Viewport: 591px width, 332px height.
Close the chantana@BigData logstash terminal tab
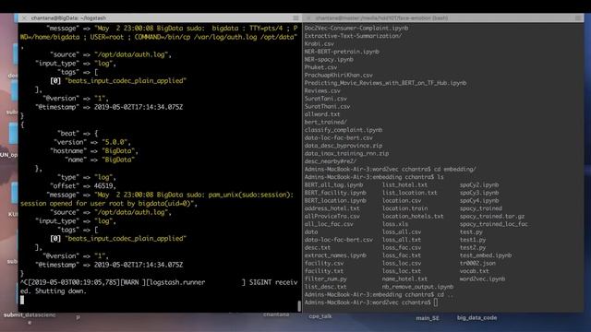(24, 18)
